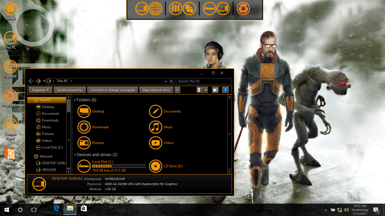Image resolution: width=385 pixels, height=216 pixels.
Task: Click the System properties button
Action: [x=70, y=90]
